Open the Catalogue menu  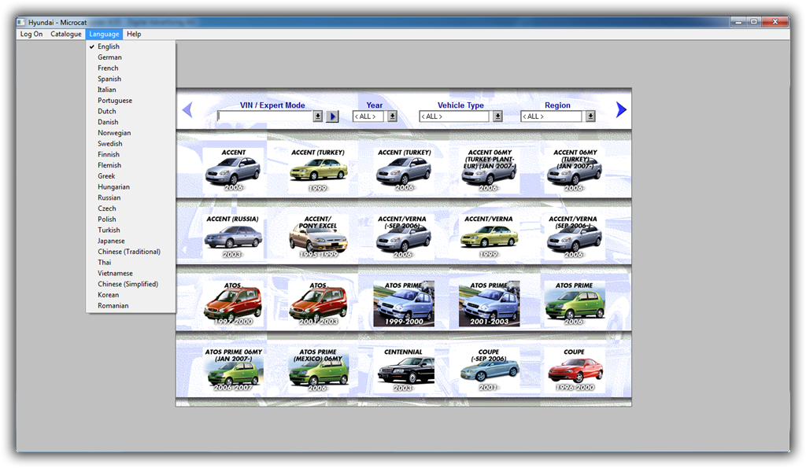[x=66, y=34]
